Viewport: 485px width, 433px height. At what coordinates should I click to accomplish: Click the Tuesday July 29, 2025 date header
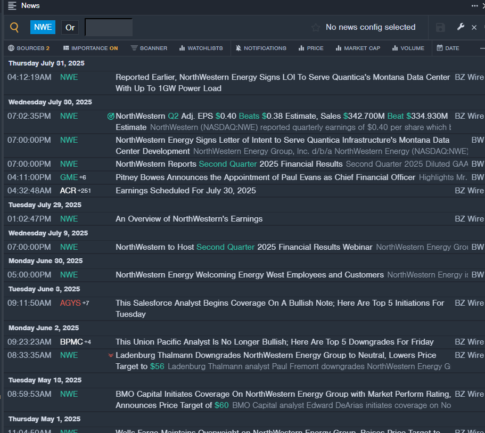(45, 205)
